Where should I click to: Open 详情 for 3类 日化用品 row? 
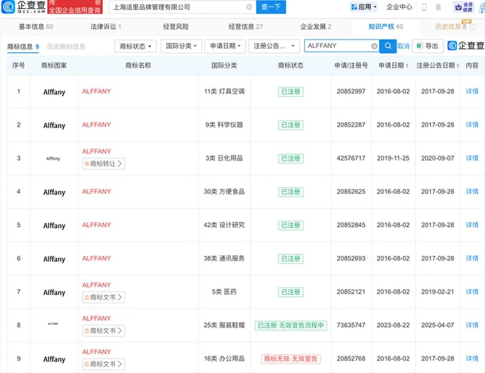472,158
